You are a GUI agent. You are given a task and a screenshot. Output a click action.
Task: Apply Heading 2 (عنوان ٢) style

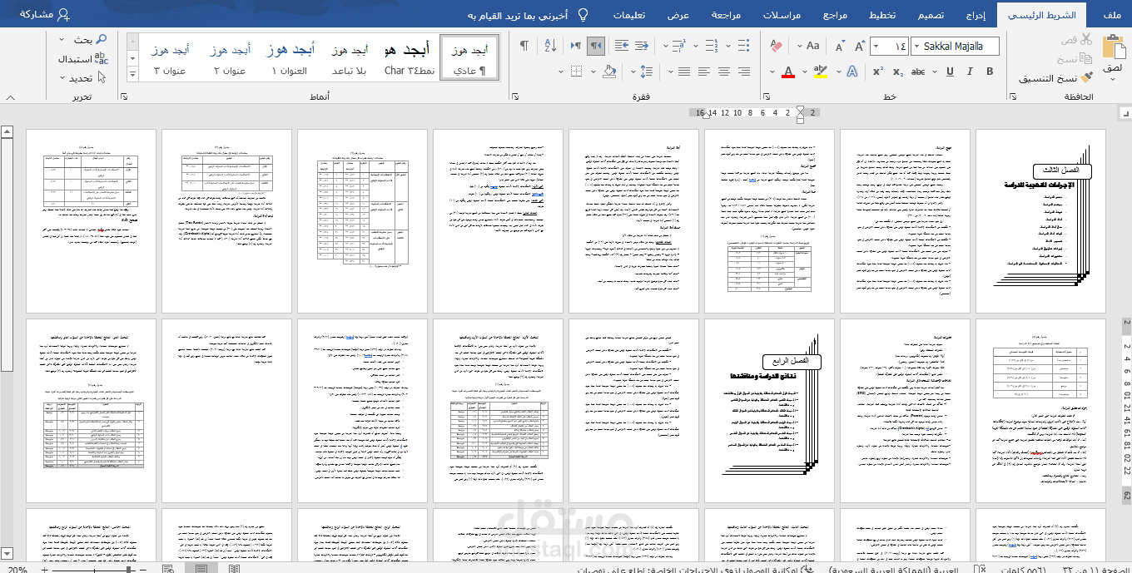230,58
